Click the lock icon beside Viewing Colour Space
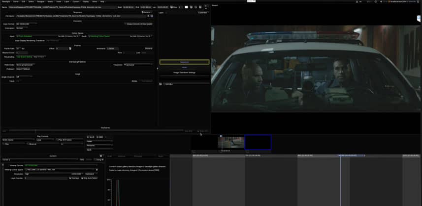422x206 pixels. [x=97, y=170]
